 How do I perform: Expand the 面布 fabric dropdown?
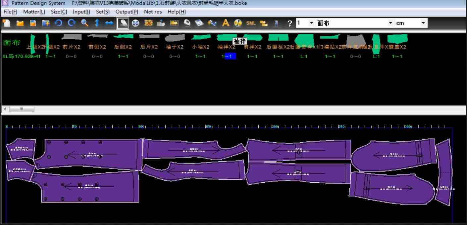[391, 23]
